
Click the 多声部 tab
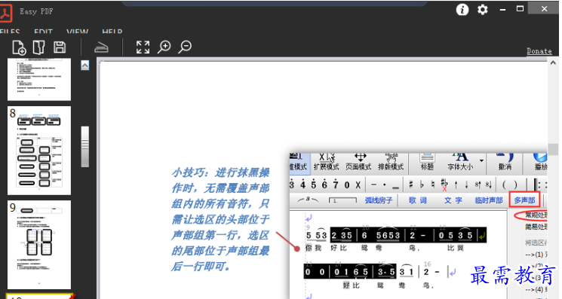click(x=524, y=200)
